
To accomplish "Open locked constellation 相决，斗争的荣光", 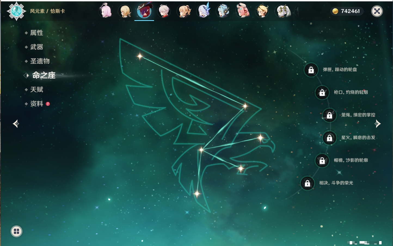I will click(x=308, y=183).
